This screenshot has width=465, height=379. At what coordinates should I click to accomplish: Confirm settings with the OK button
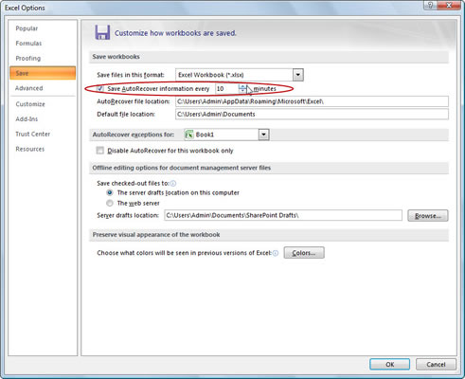tap(390, 364)
